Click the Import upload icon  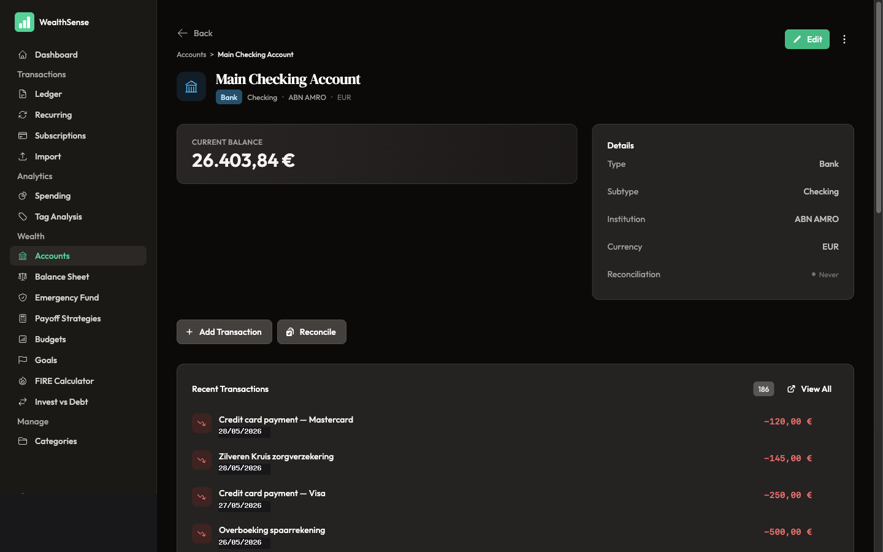pyautogui.click(x=23, y=156)
